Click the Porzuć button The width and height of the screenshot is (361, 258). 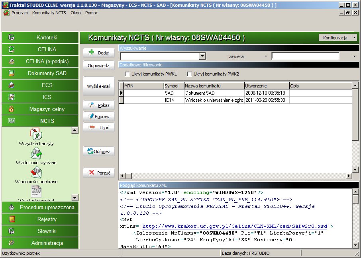[x=99, y=173]
